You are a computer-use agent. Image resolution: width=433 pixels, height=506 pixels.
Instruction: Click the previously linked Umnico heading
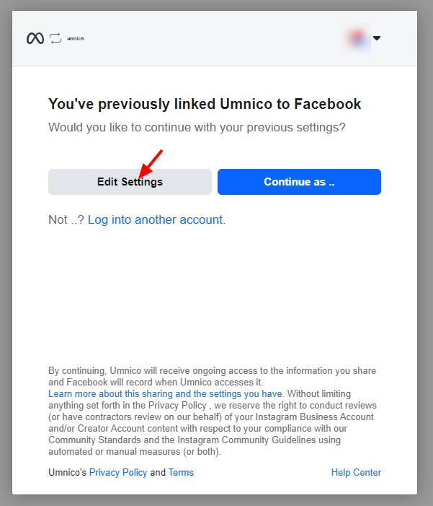pos(205,104)
